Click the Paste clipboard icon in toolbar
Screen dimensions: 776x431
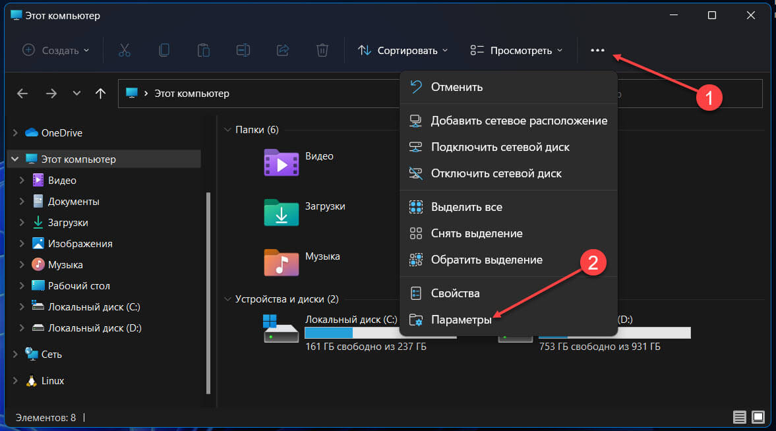point(204,50)
